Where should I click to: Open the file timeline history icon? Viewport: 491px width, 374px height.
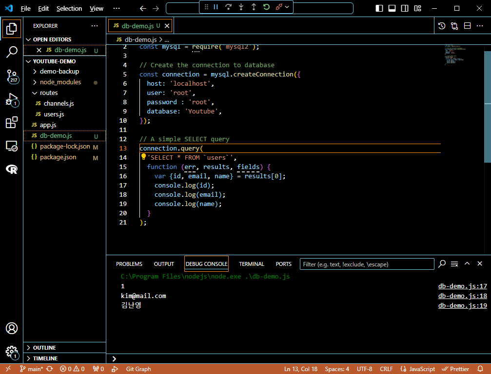pyautogui.click(x=442, y=26)
